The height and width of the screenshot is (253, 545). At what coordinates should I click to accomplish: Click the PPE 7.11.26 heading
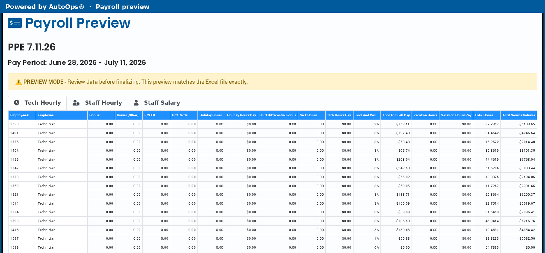[x=32, y=47]
